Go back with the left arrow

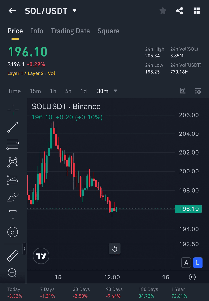pos(12,11)
